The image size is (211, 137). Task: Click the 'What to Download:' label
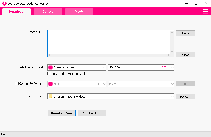(x=32, y=67)
